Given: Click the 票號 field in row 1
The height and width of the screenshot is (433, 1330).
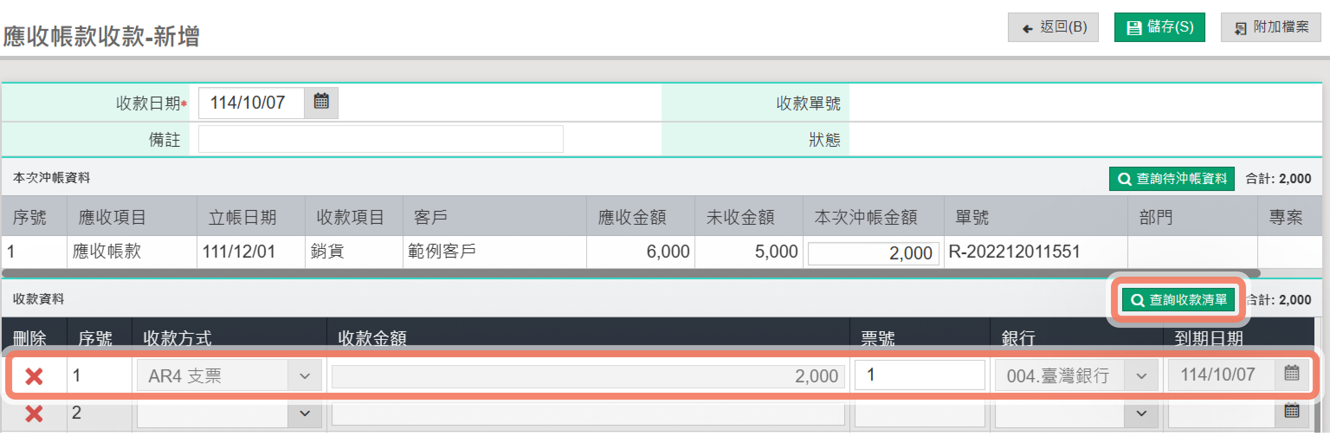Looking at the screenshot, I should click(919, 375).
